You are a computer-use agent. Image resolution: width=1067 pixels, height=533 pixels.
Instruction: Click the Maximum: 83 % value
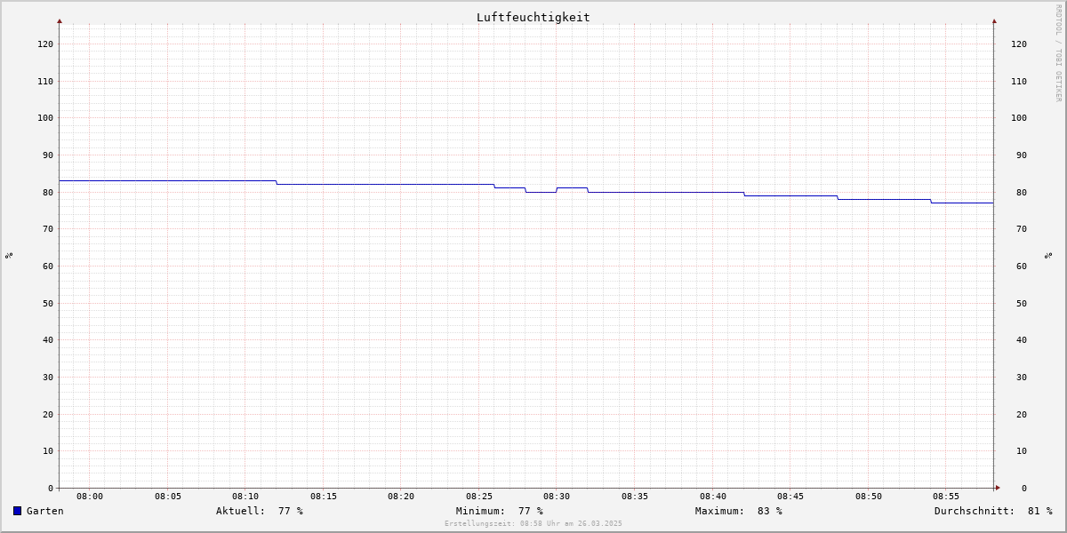pos(739,511)
